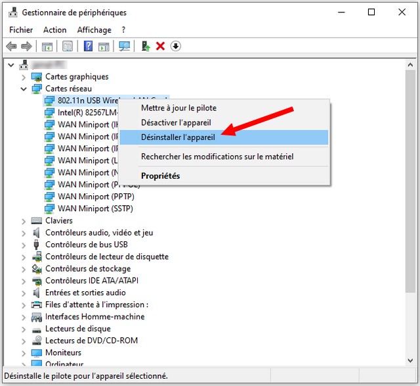Select WAN Miniport (SSTP) device
Image resolution: width=420 pixels, height=386 pixels.
click(95, 208)
